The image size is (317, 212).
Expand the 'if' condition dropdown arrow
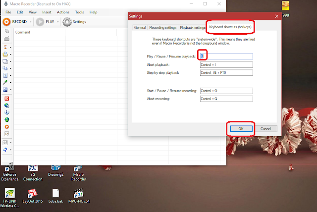pos(10,143)
